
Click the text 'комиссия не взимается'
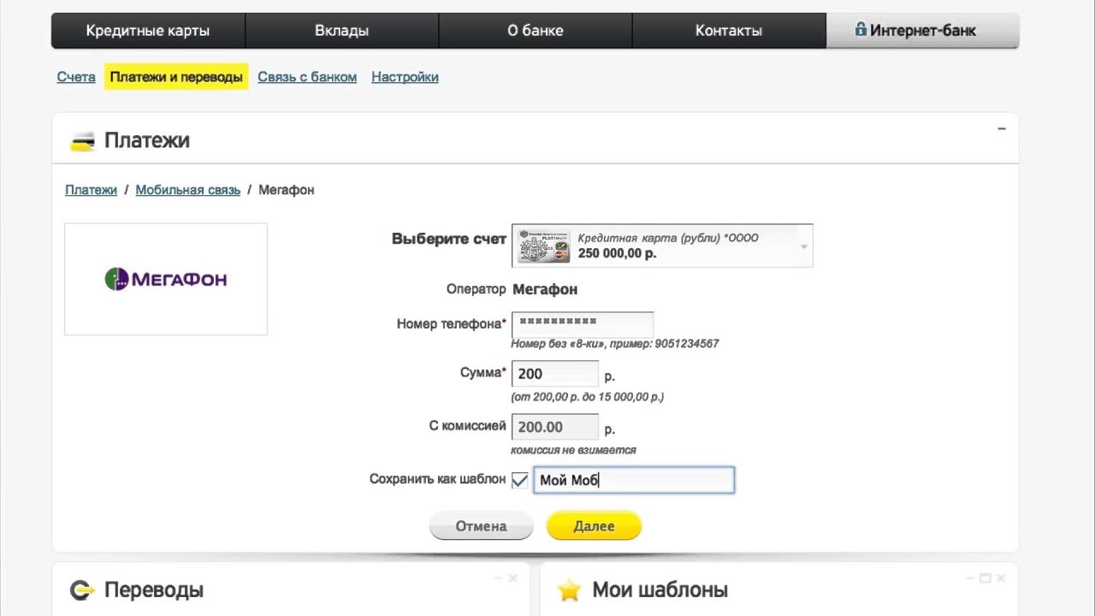(573, 450)
